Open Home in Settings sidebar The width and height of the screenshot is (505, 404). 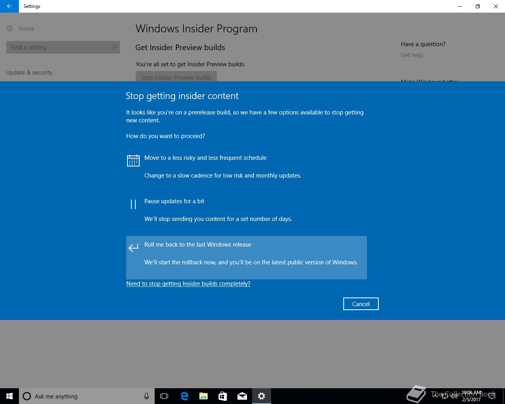[26, 29]
